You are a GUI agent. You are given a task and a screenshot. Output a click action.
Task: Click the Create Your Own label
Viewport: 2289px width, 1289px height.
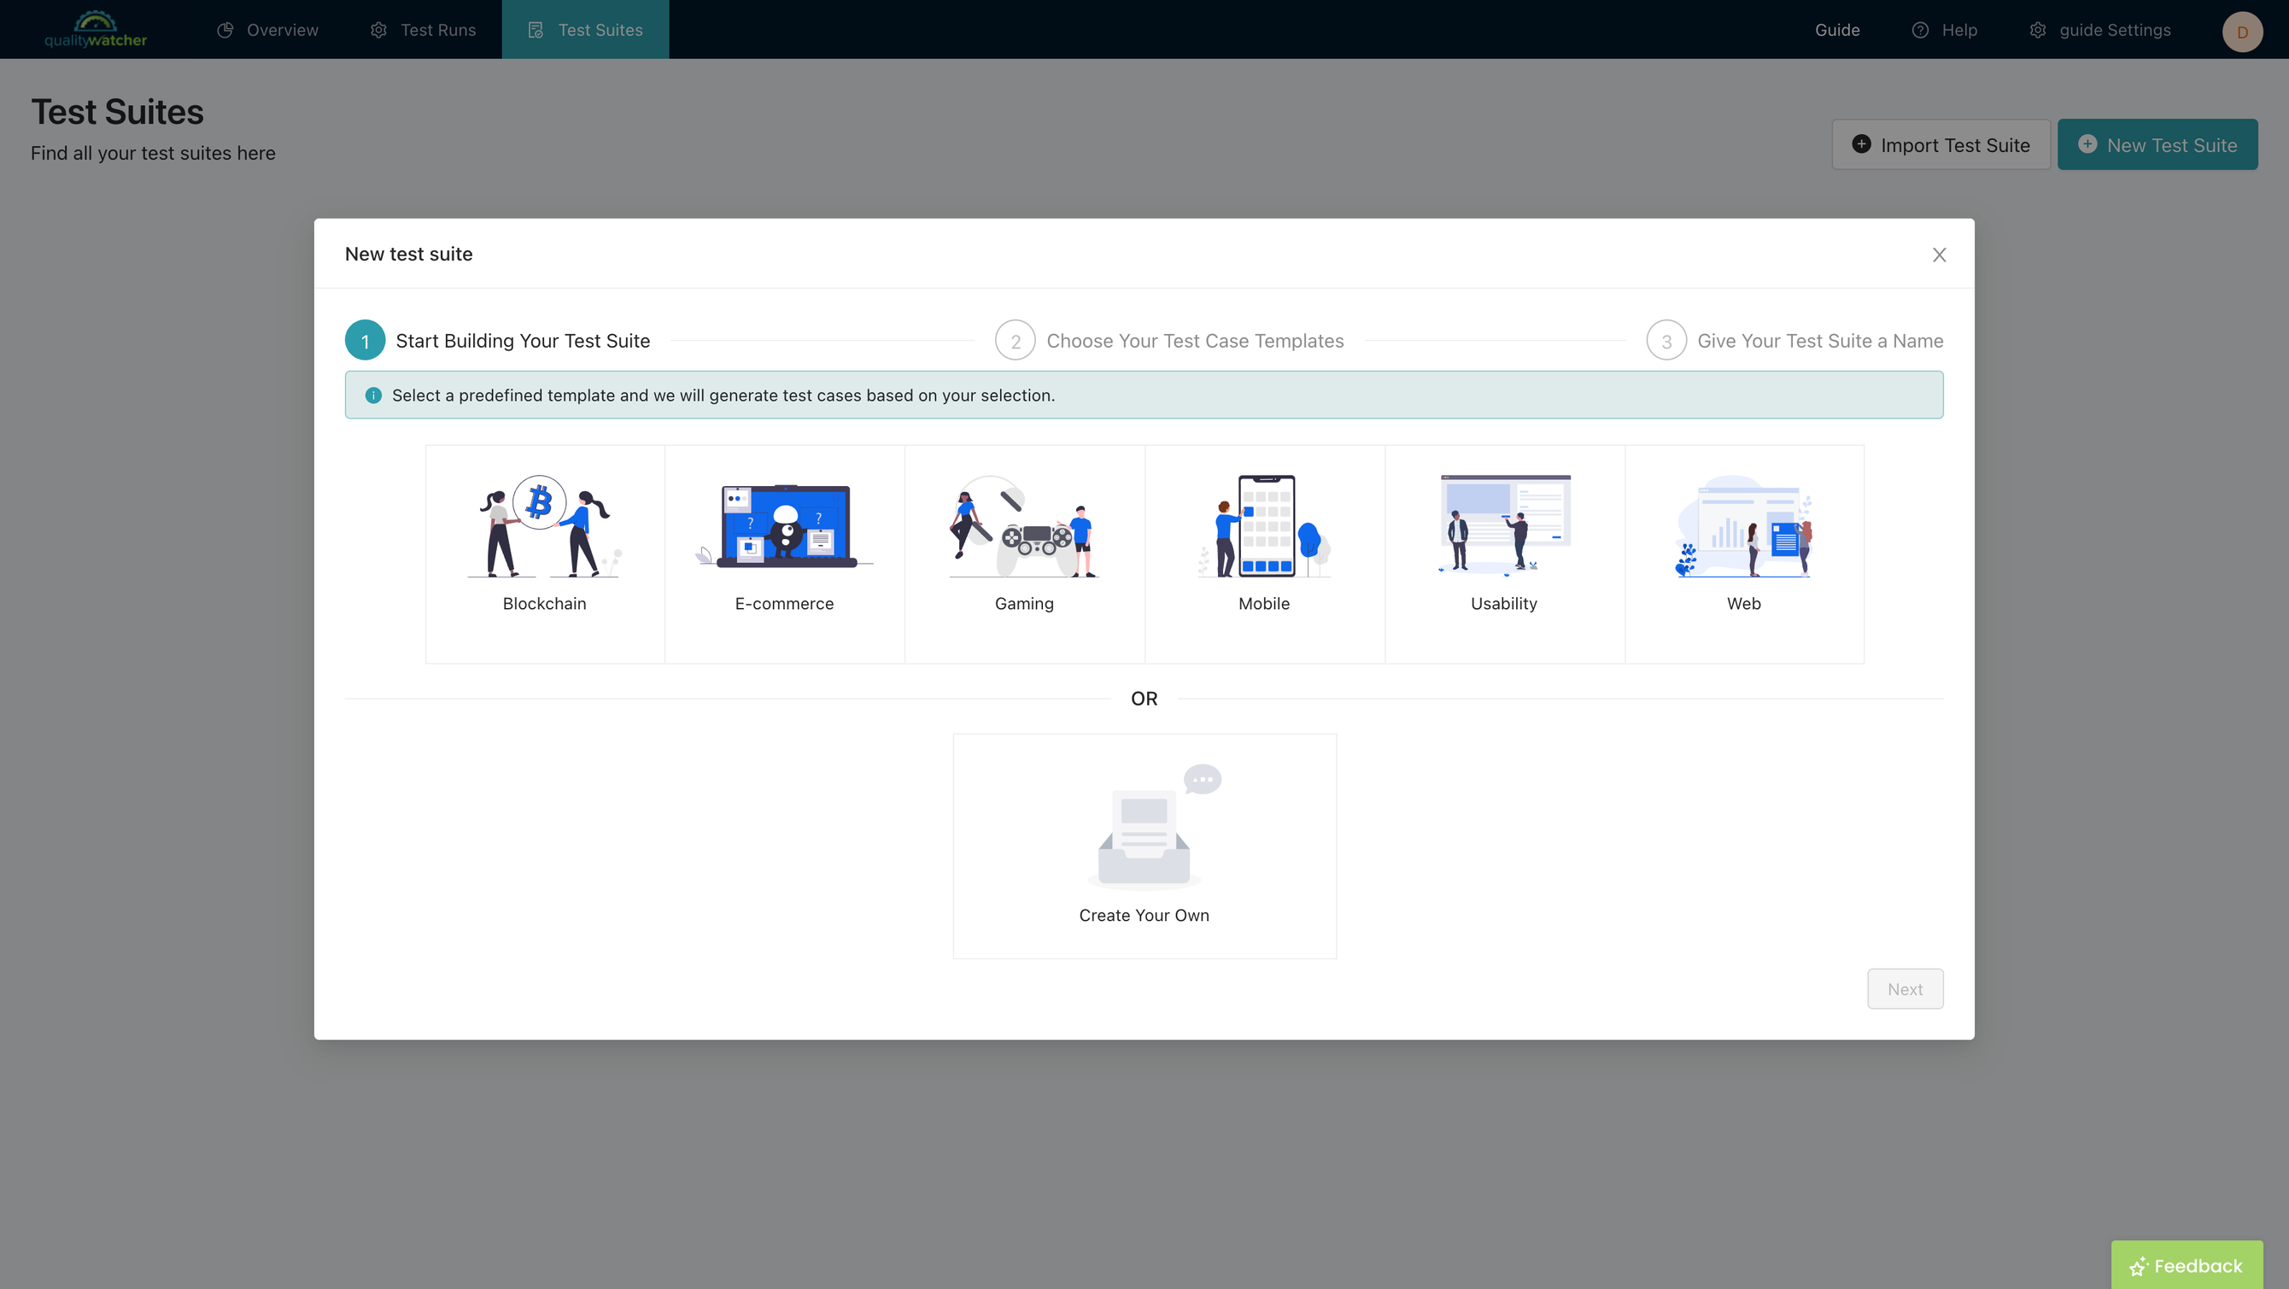pos(1144,916)
